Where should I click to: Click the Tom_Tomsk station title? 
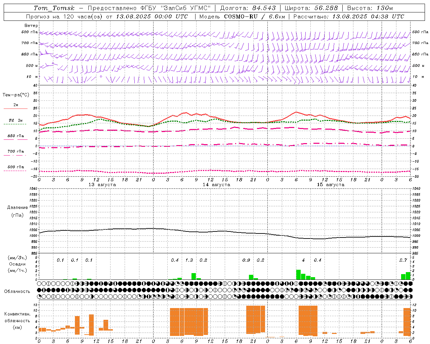point(54,8)
